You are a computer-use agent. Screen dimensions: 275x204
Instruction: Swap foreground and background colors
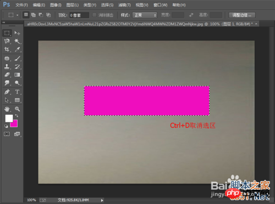click(16, 116)
